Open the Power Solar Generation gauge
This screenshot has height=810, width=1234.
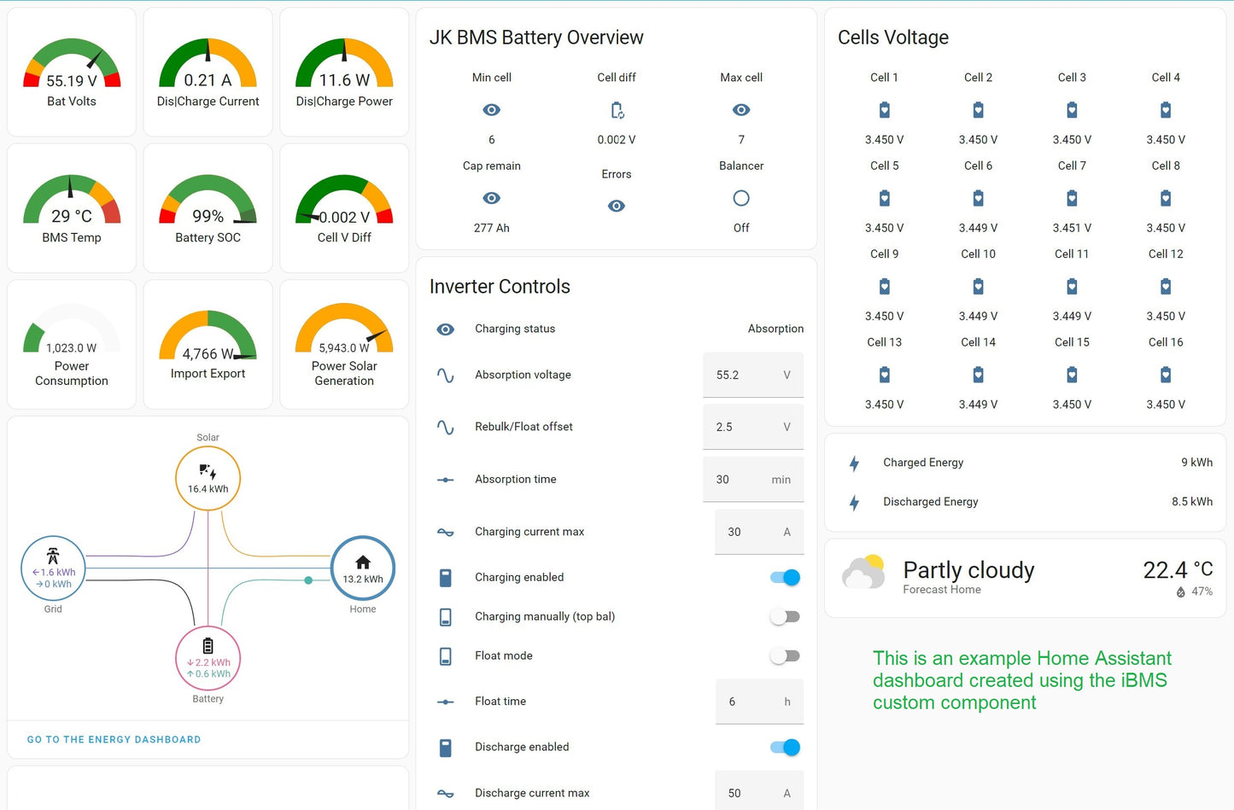tap(344, 345)
